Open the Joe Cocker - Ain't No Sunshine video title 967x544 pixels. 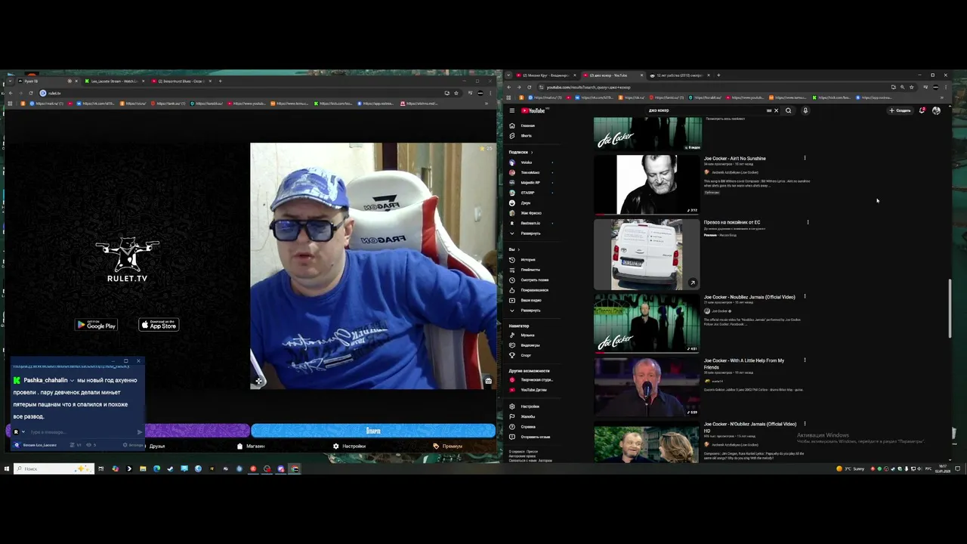tap(735, 159)
